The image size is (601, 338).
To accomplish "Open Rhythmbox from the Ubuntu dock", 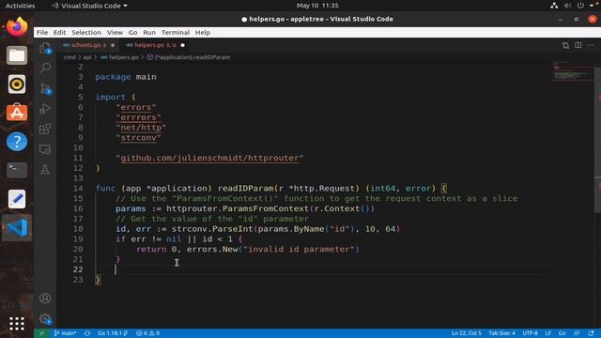I will click(17, 84).
